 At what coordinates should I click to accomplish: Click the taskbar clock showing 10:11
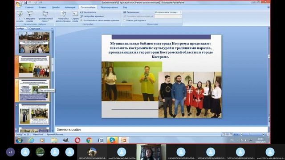point(261,140)
